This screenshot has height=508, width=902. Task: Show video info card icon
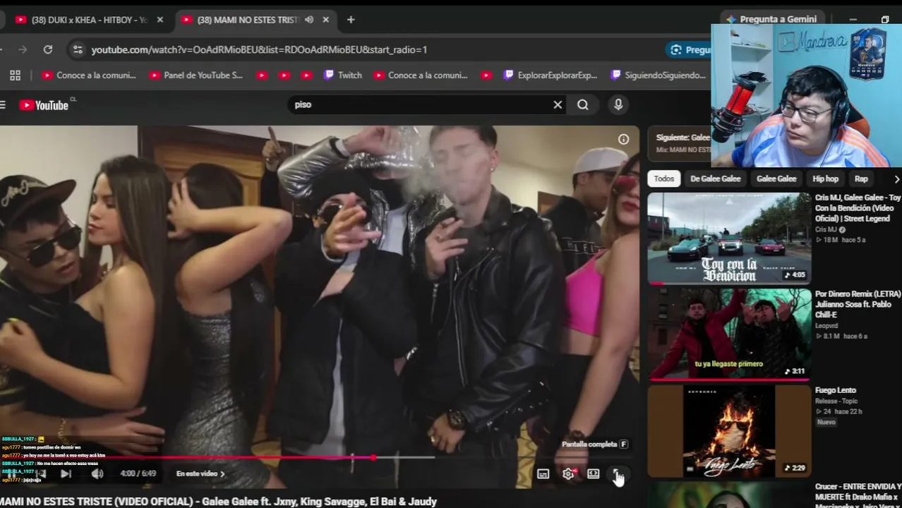[x=623, y=139]
